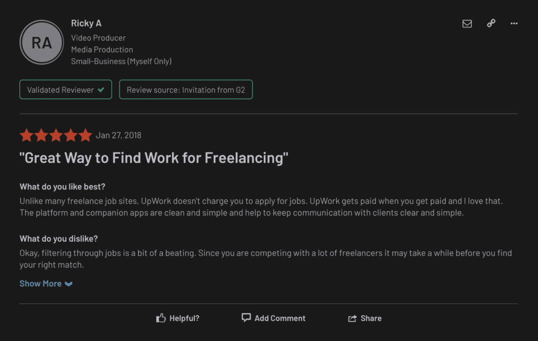Open the three-dot more options menu
538x341 pixels.
[x=514, y=24]
